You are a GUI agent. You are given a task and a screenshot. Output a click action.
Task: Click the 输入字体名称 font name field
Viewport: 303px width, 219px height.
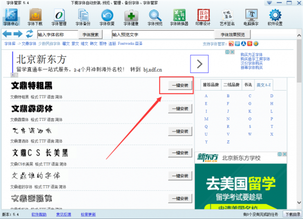tap(57, 34)
